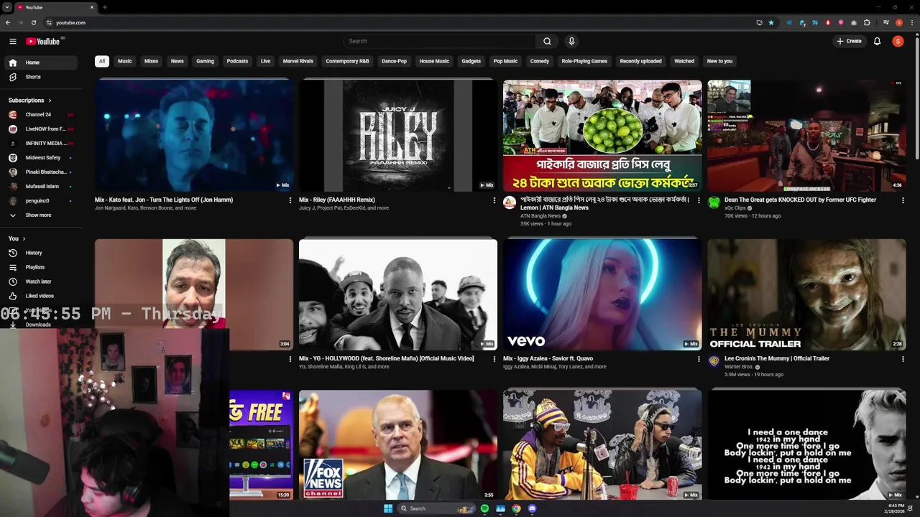This screenshot has width=920, height=517.
Task: Select the House Music filter chip
Action: (434, 61)
